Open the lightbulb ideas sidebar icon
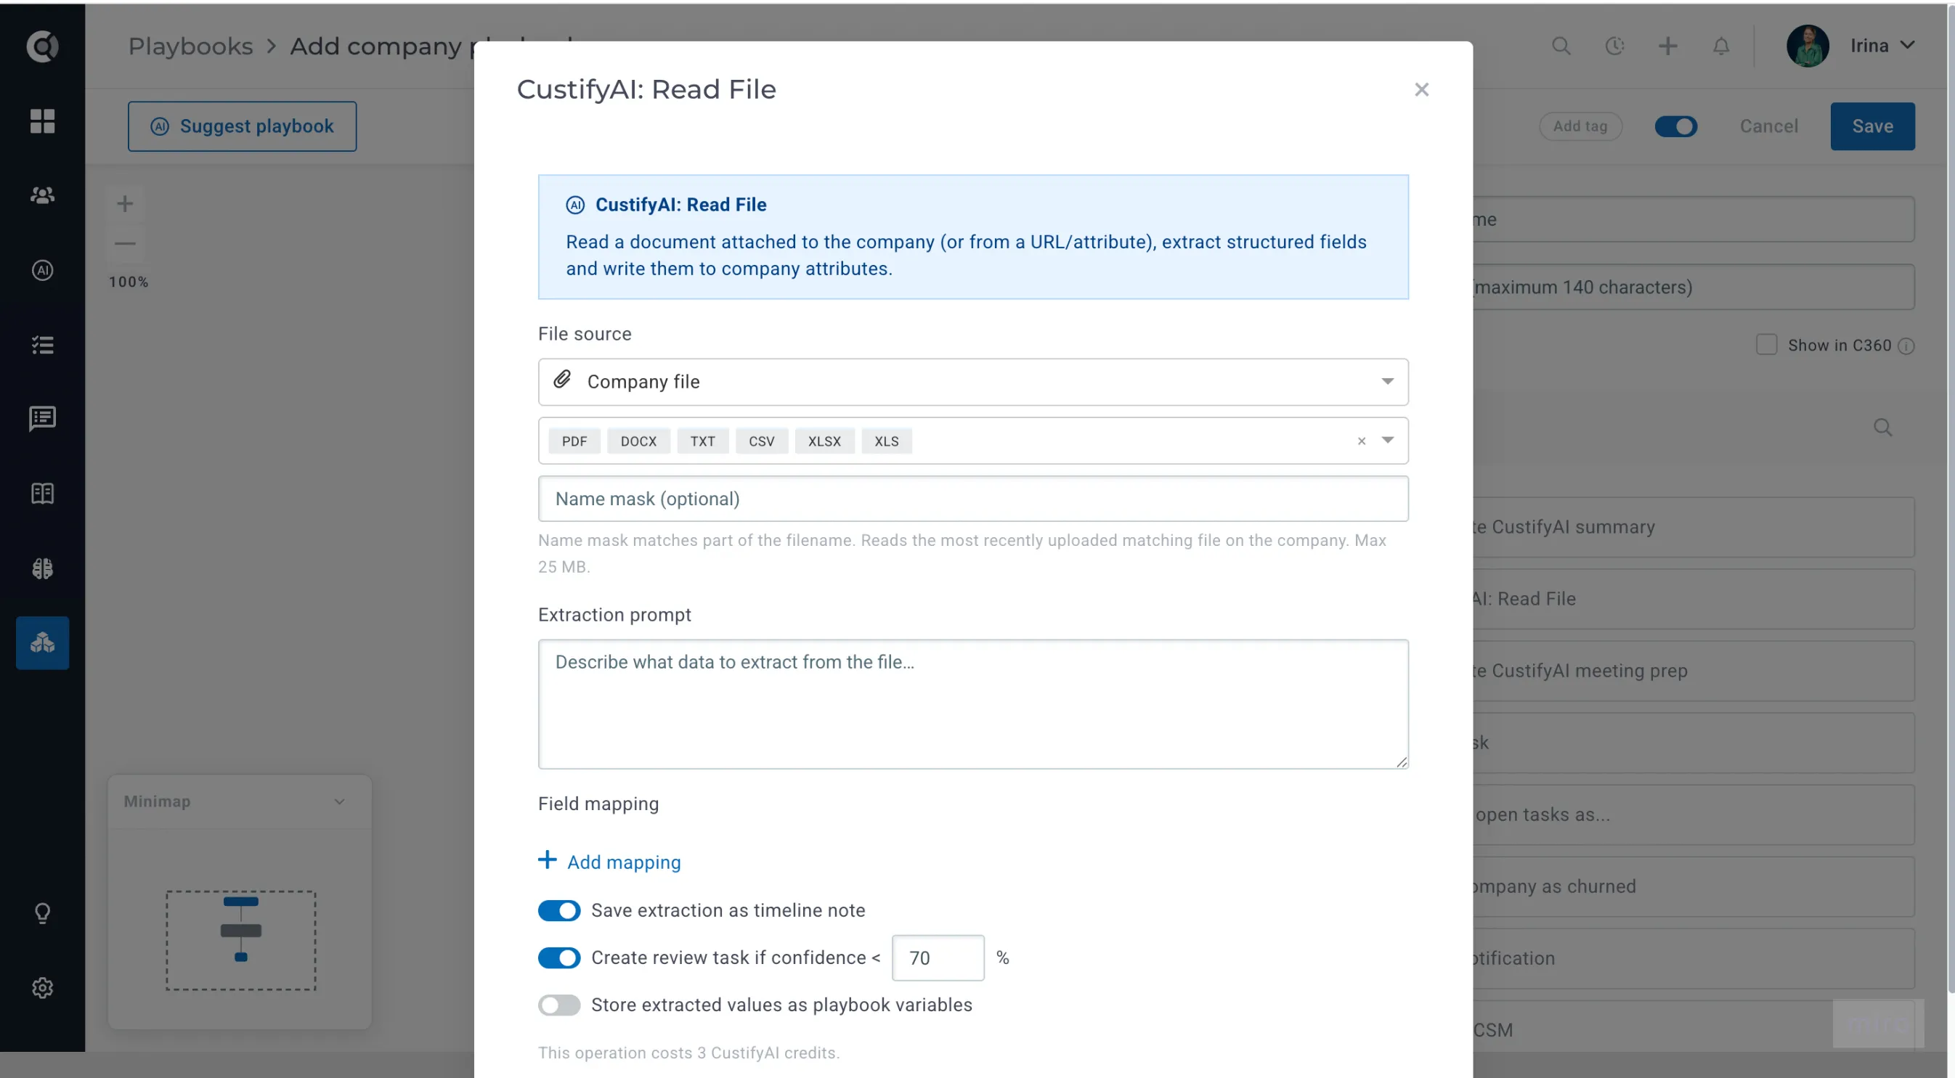The image size is (1955, 1078). tap(43, 913)
